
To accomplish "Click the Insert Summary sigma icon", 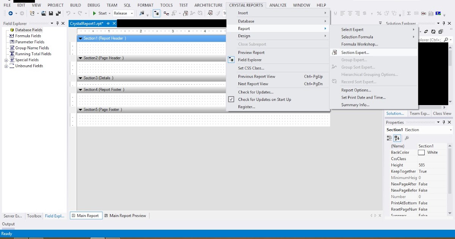I will coord(409,14).
